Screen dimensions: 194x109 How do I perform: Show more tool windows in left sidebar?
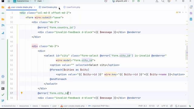point(3,39)
